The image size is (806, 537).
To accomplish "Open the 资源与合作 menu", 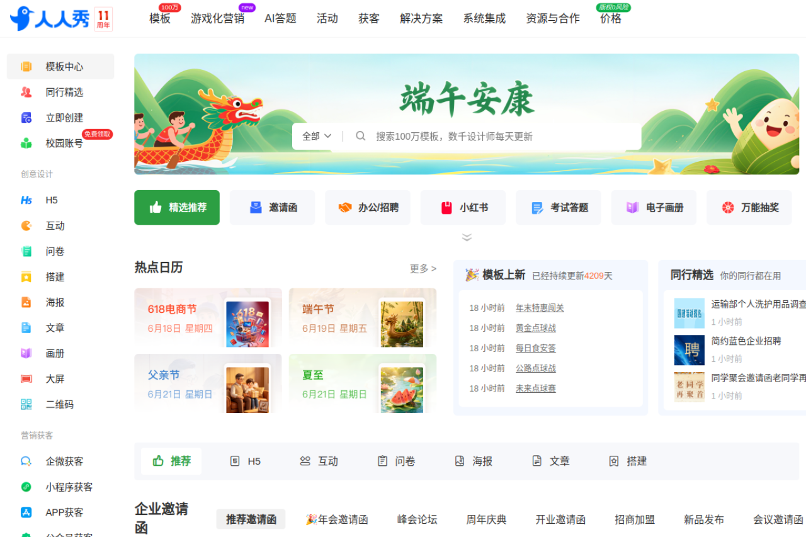I will point(553,18).
